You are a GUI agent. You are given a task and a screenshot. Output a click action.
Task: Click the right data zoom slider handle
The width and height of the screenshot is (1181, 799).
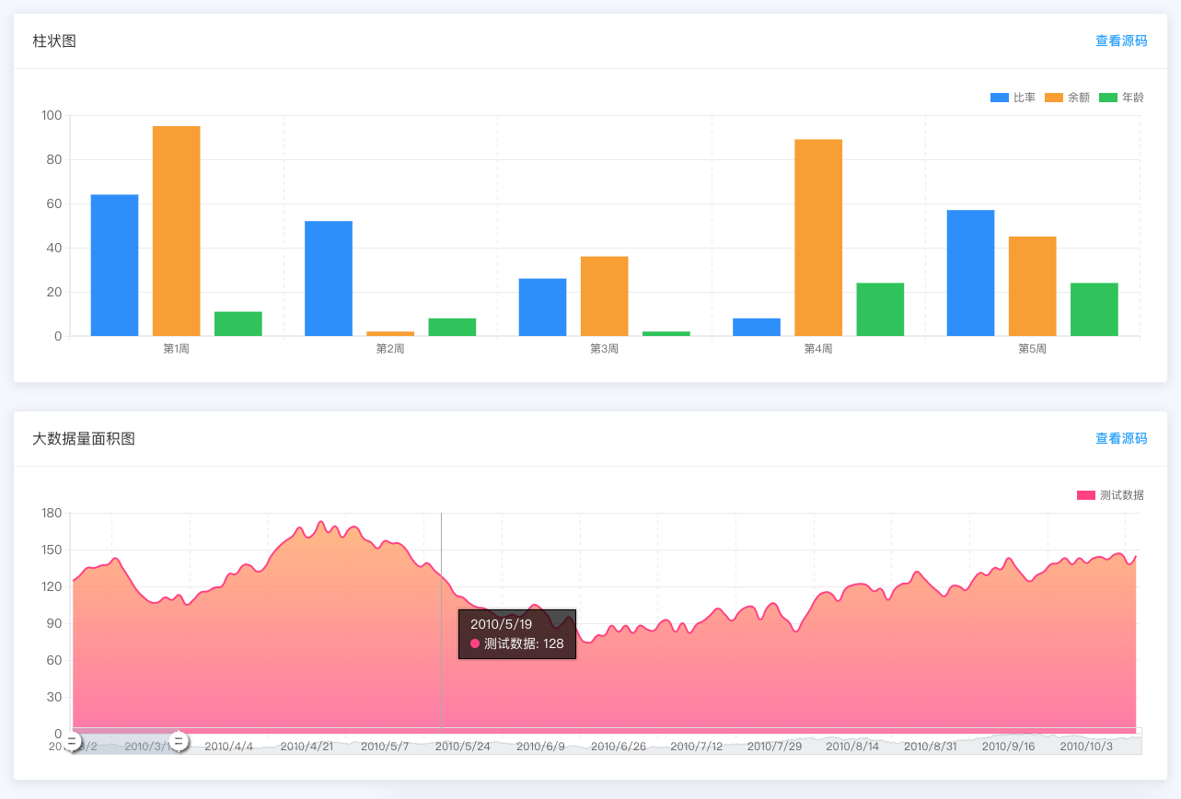point(179,741)
